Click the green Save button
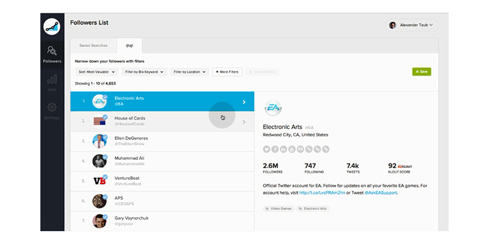This screenshot has height=244, width=489. click(422, 71)
